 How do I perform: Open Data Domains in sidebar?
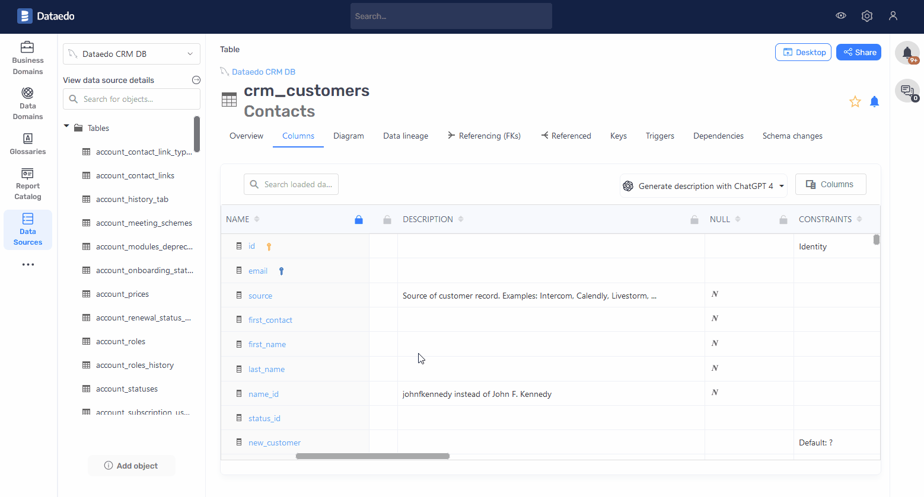[28, 104]
